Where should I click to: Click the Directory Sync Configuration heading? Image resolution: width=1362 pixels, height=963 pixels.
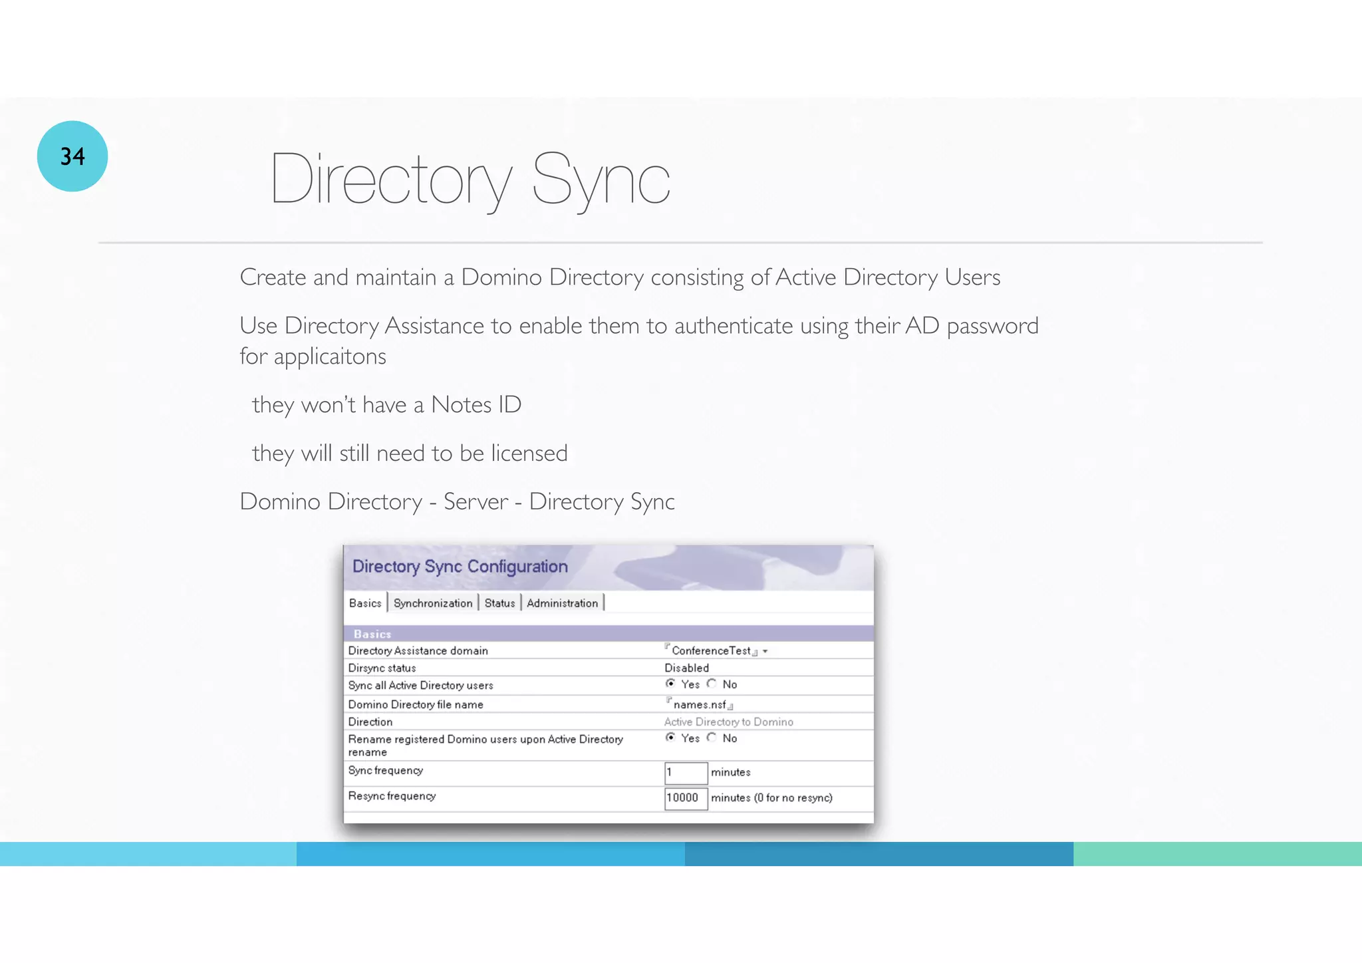click(x=460, y=567)
